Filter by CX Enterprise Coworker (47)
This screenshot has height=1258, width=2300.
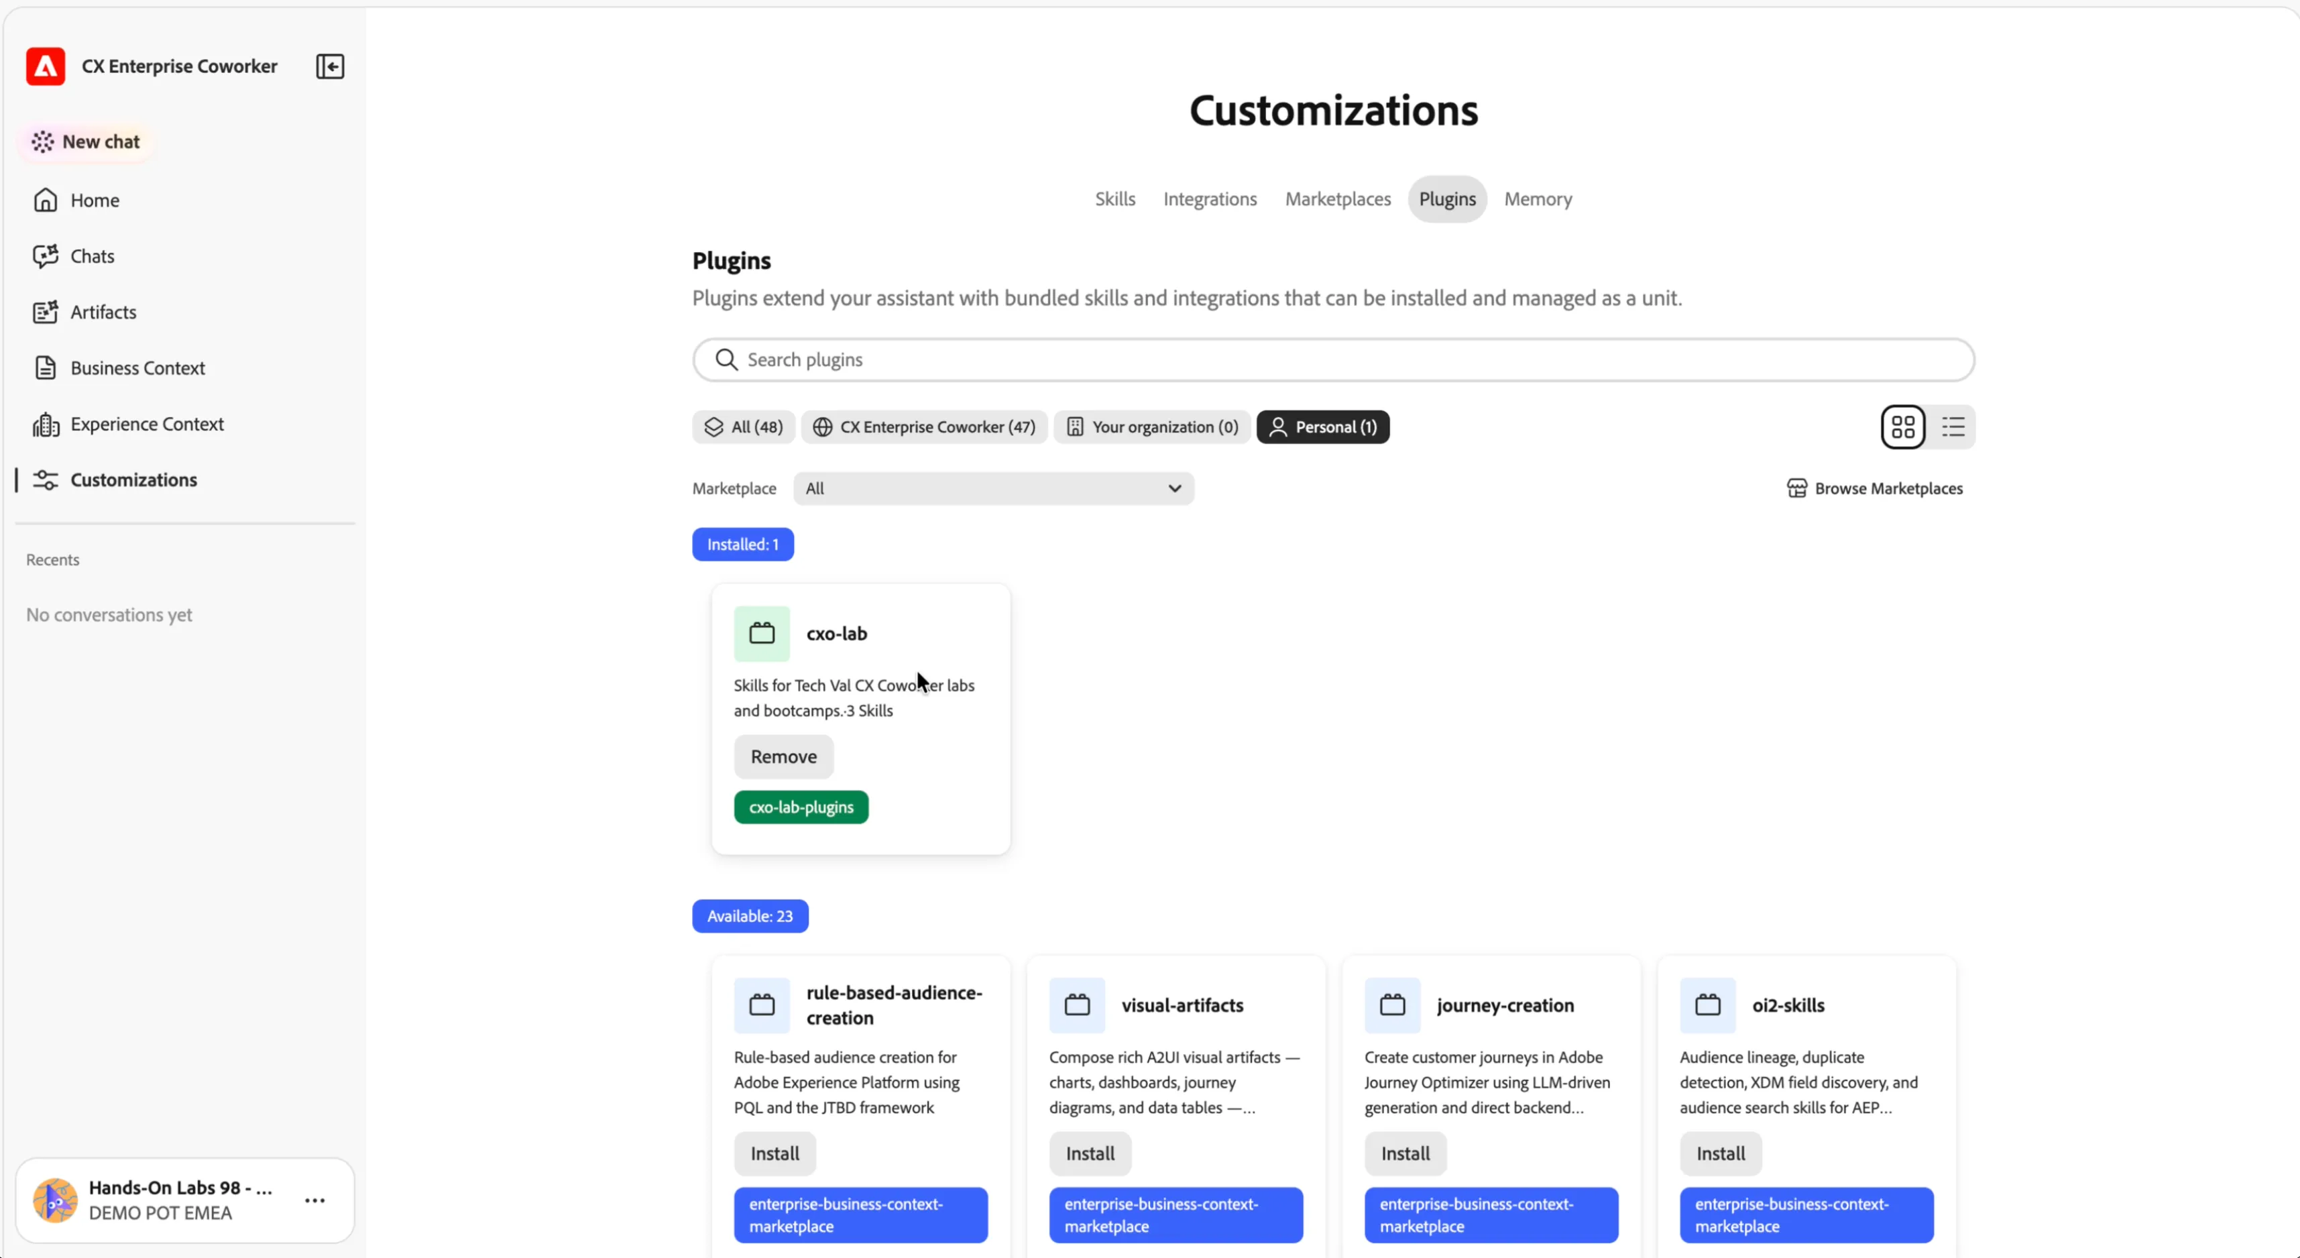pyautogui.click(x=924, y=426)
